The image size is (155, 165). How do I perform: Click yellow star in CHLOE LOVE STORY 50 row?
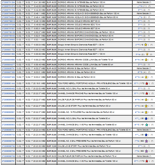146,106
